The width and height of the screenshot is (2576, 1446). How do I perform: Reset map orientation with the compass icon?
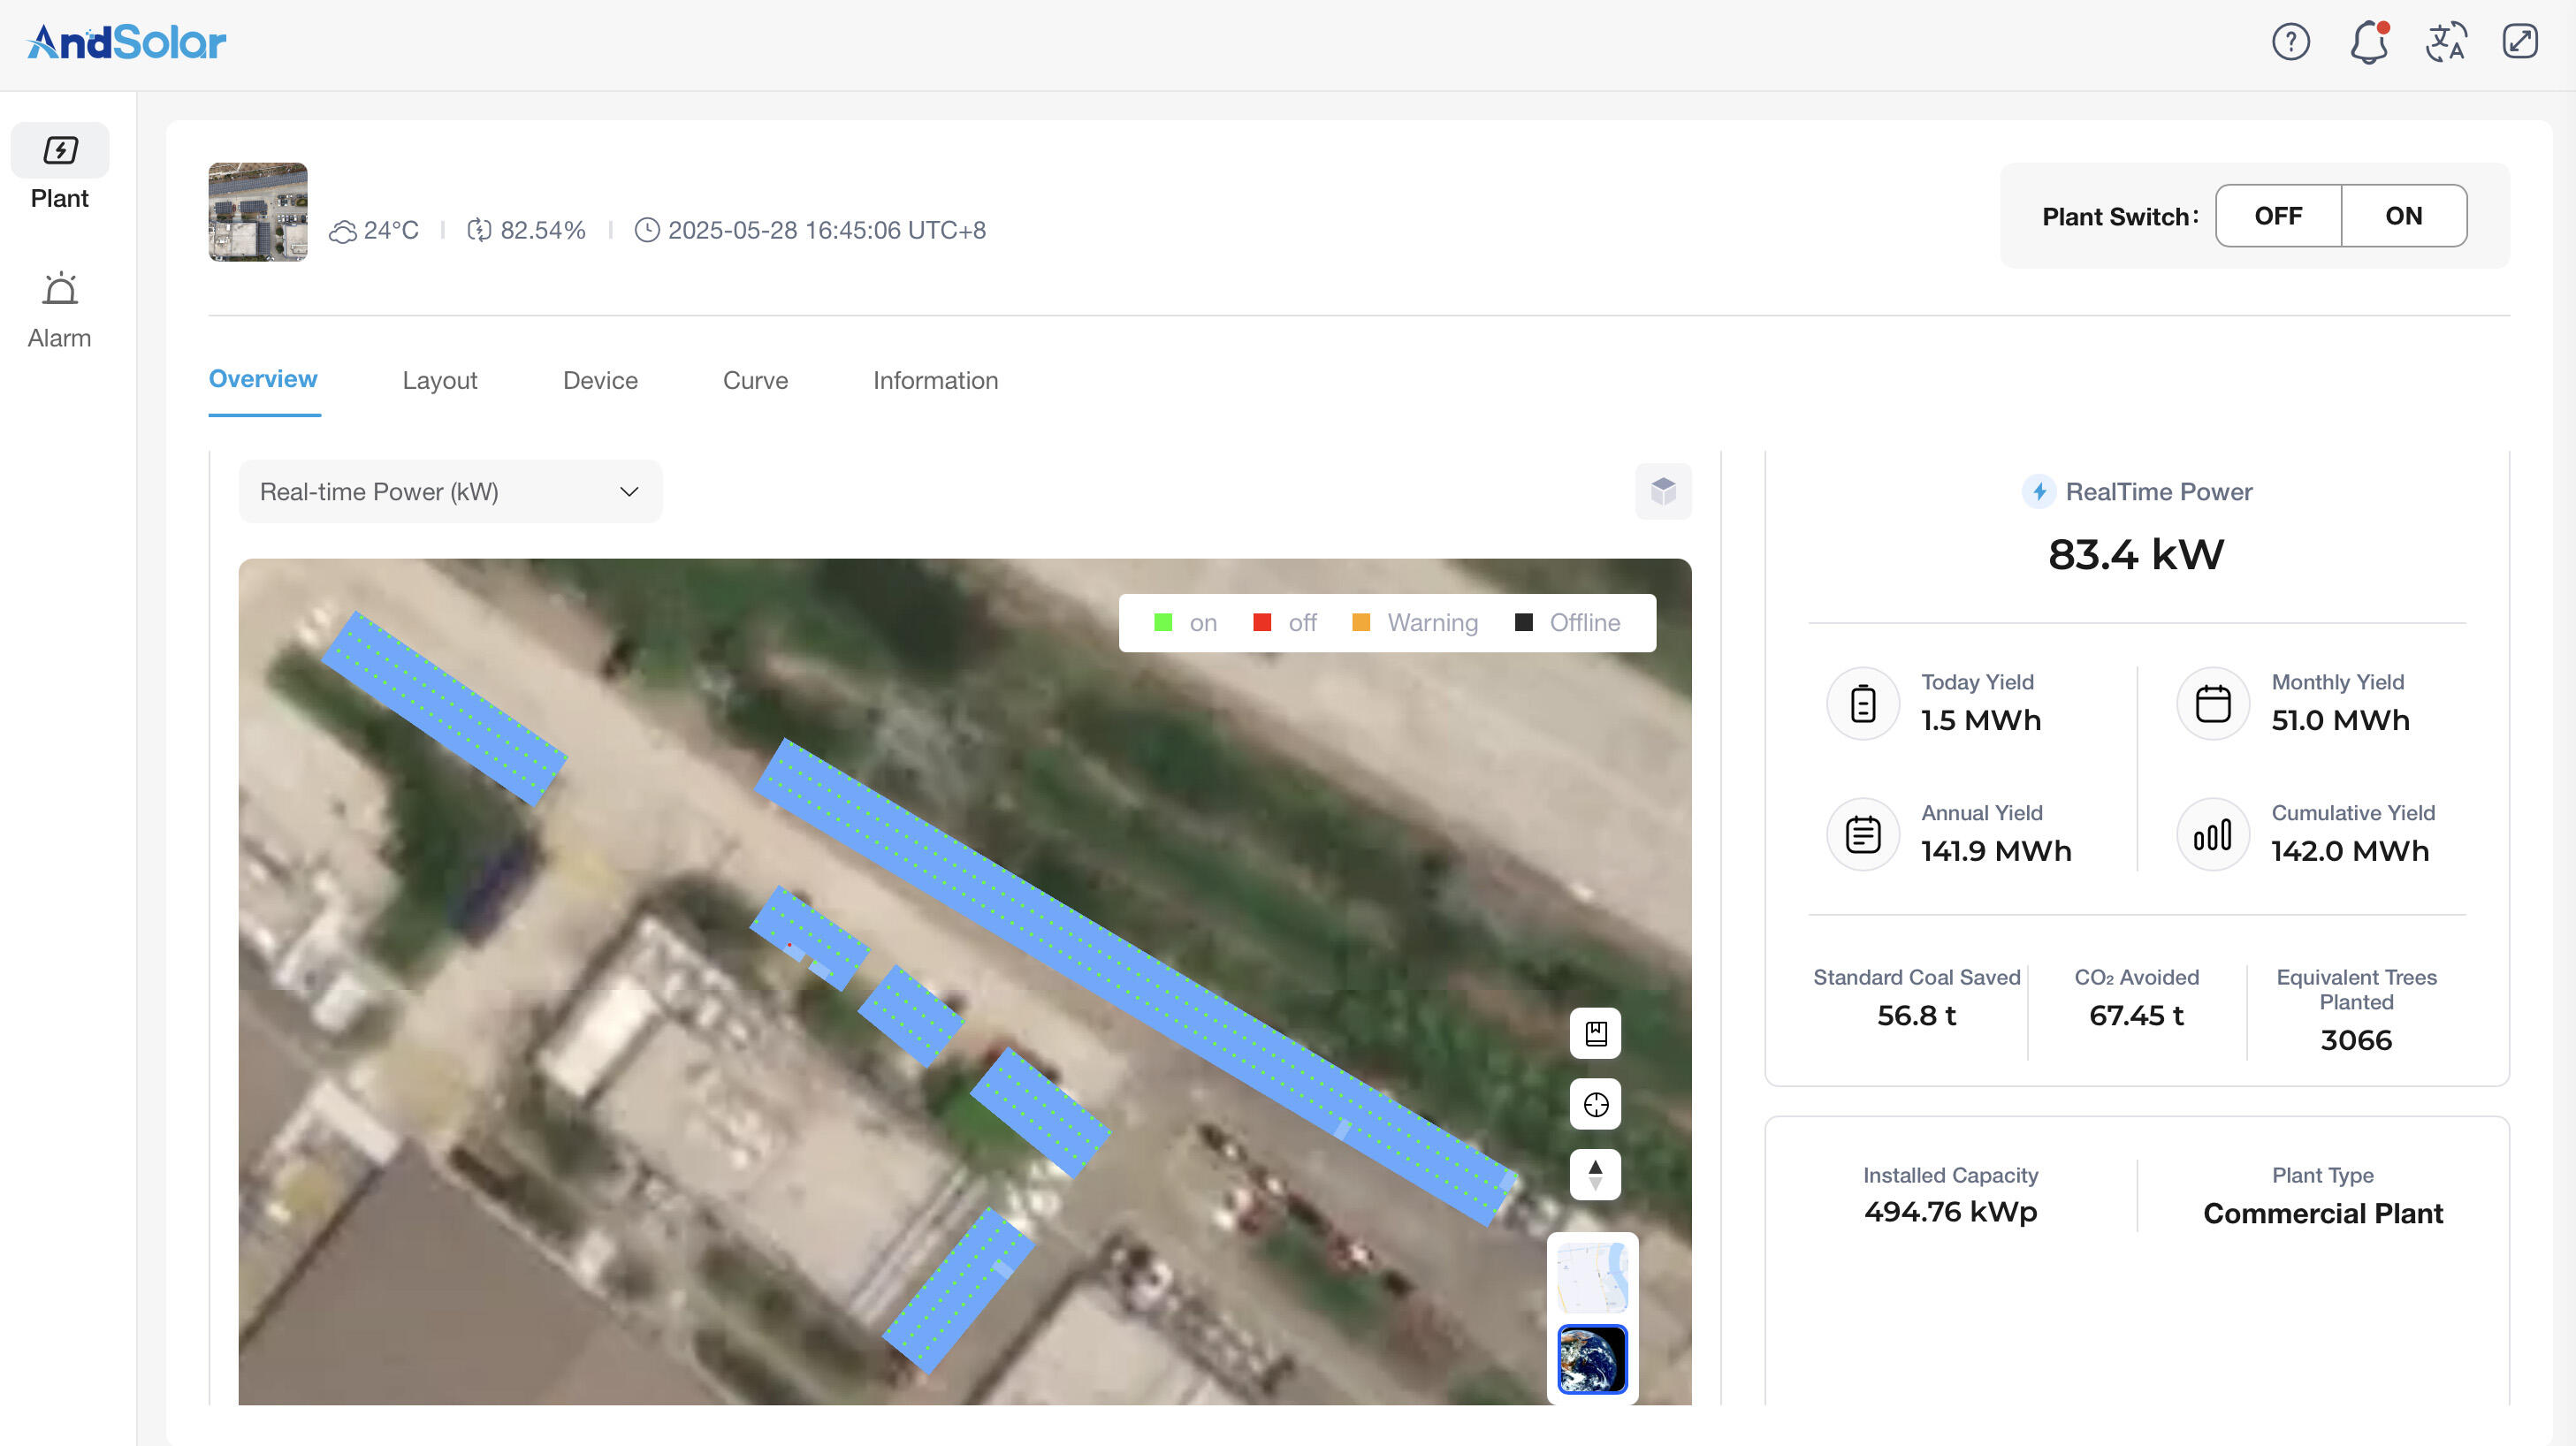[x=1595, y=1174]
